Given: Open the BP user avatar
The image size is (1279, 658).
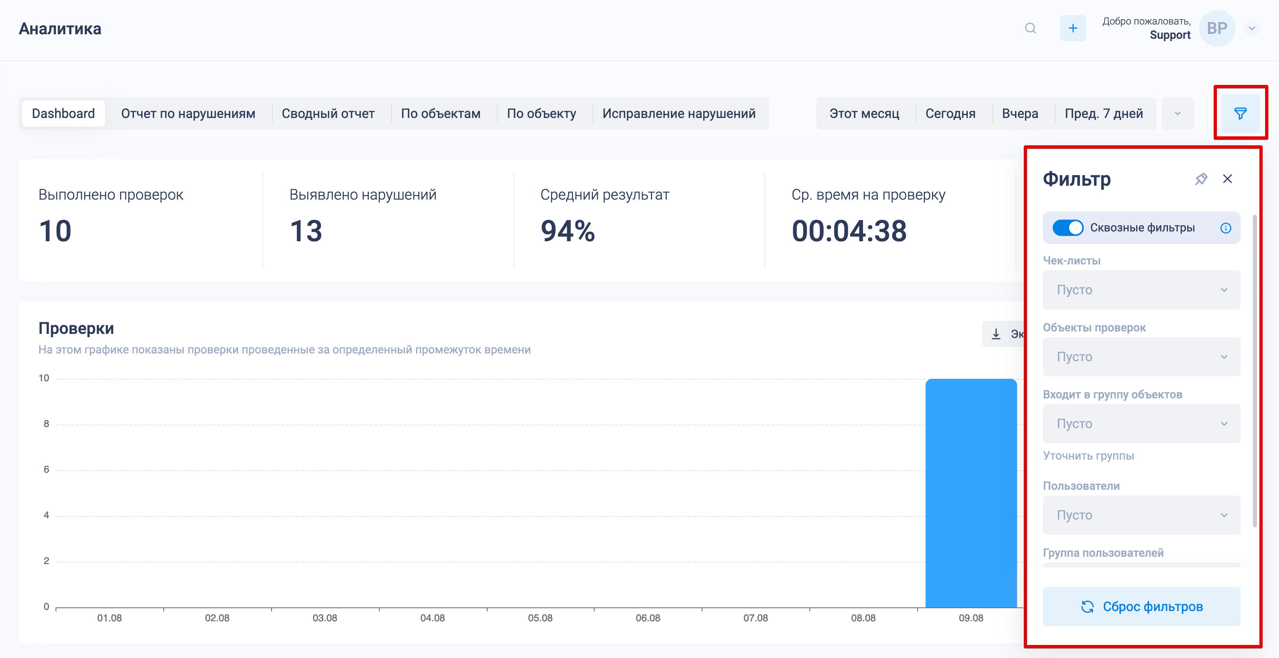Looking at the screenshot, I should (1217, 28).
